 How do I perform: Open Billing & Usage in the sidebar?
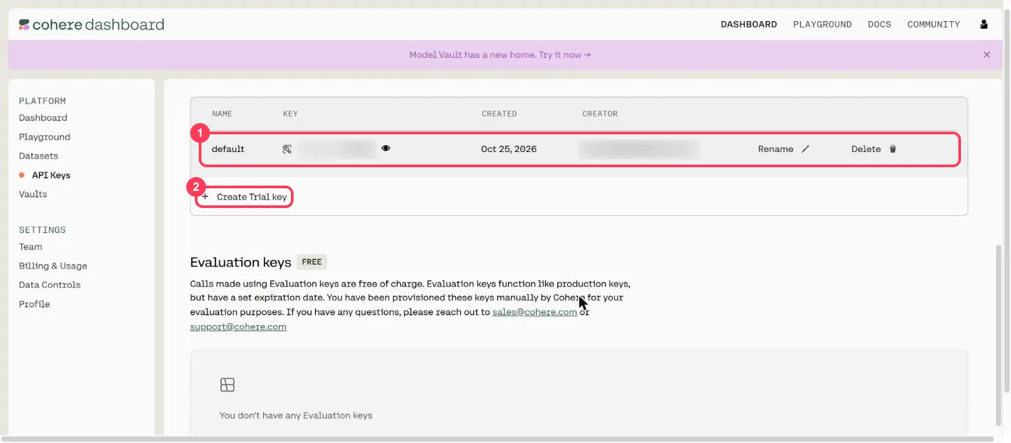pos(53,266)
